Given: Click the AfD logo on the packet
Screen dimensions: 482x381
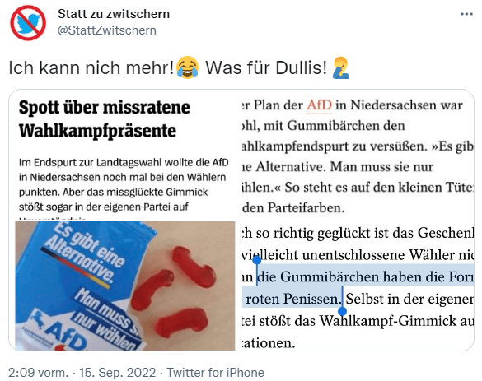Looking at the screenshot, I should 64,335.
